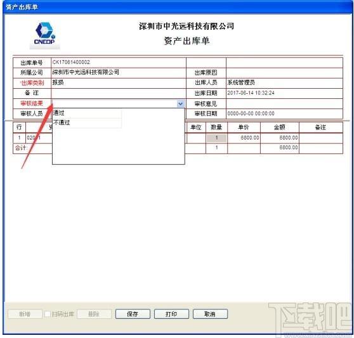This screenshot has width=354, height=338.
Task: Click the 出库单号 field CK17061400002
Action: [119, 62]
